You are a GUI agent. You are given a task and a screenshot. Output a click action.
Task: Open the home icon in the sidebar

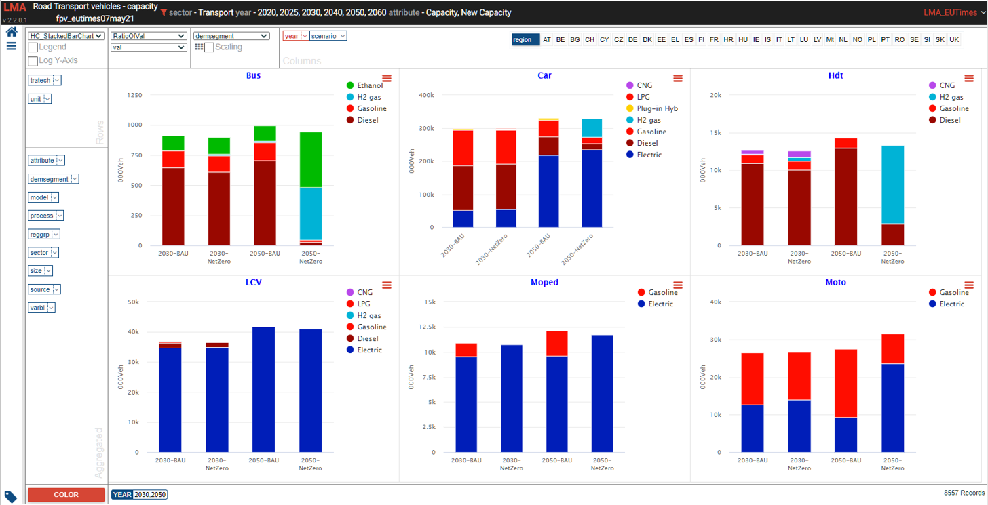tap(11, 32)
